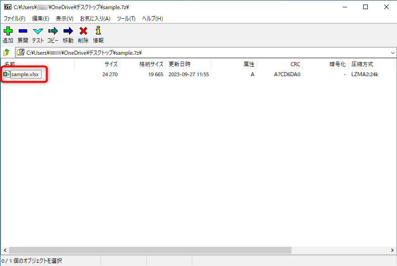
Task: Click the parent folder up-arrow icon
Action: coord(6,52)
